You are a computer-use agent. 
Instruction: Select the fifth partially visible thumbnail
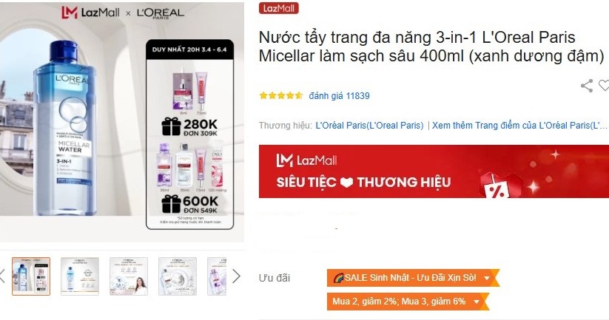click(217, 276)
